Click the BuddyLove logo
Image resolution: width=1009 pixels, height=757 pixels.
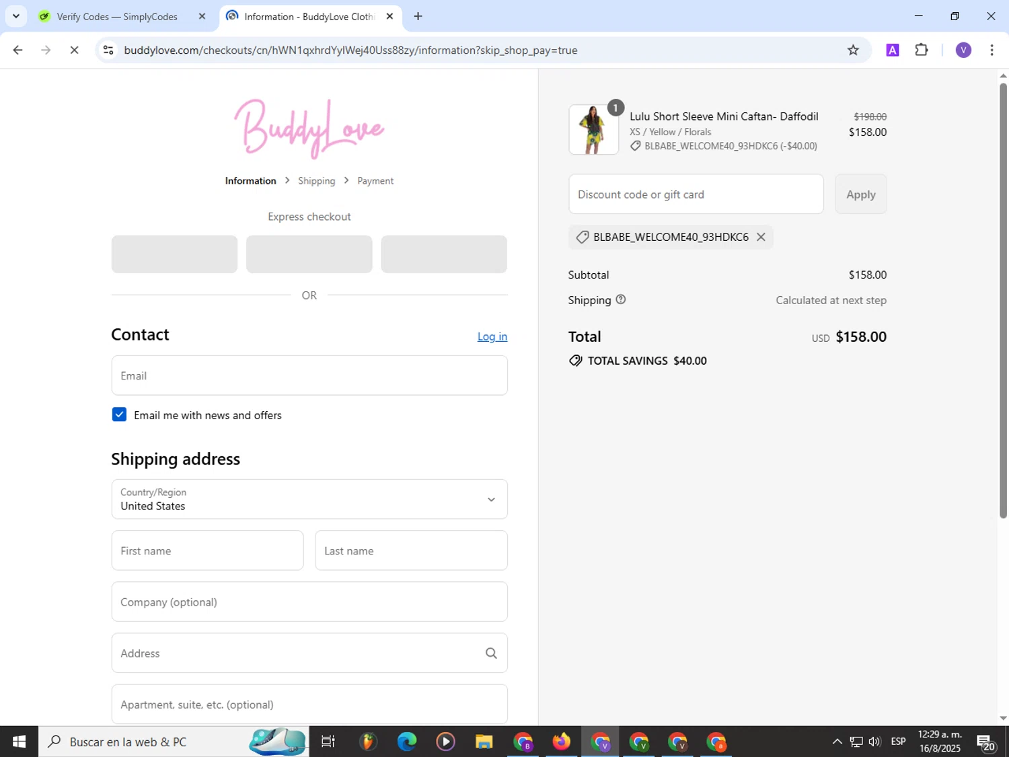309,129
